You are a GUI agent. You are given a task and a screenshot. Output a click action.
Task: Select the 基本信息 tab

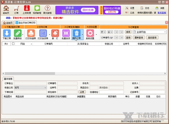pyautogui.click(x=8, y=79)
